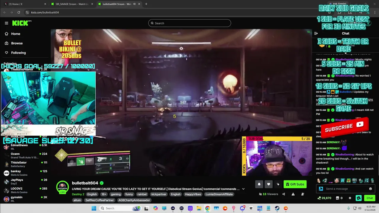Select the <3 emote in quick emotes
Screen dimensions: 379x213
click(x=325, y=180)
